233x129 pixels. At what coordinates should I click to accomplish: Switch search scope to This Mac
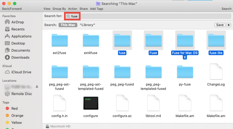(x=68, y=25)
